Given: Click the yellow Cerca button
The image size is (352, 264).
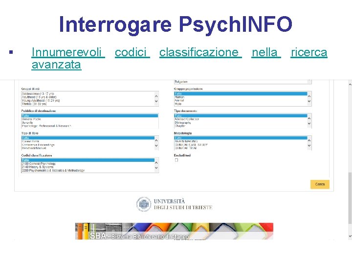Looking at the screenshot, I should click(320, 184).
